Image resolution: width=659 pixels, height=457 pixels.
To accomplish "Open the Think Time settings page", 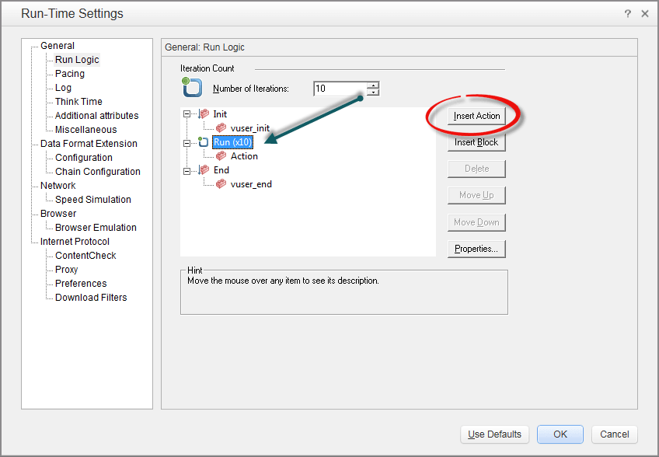I will [78, 102].
